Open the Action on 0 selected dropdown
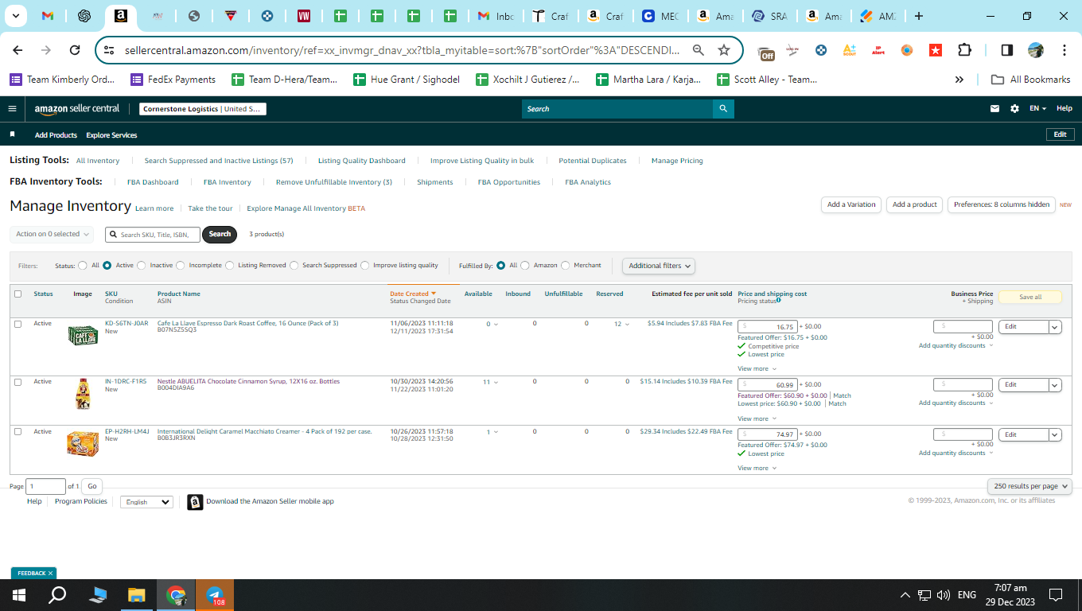The image size is (1082, 611). (x=52, y=234)
